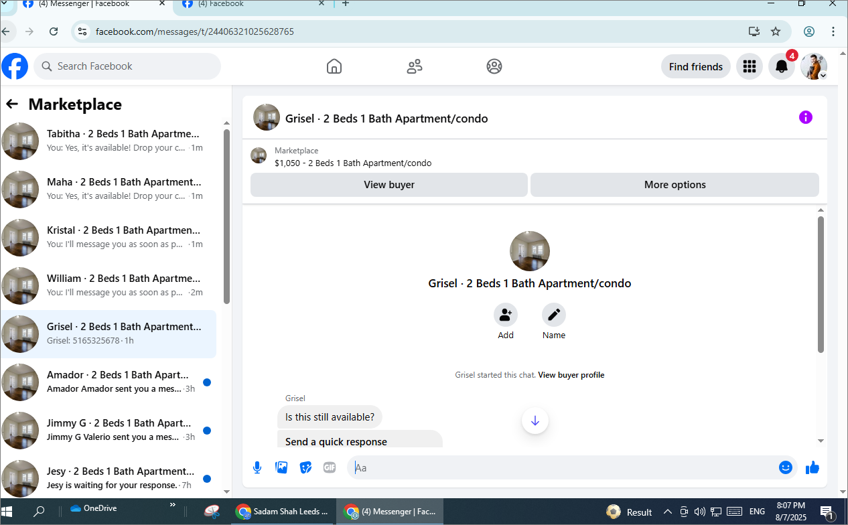
Task: Open the Jesy conversation
Action: [109, 477]
